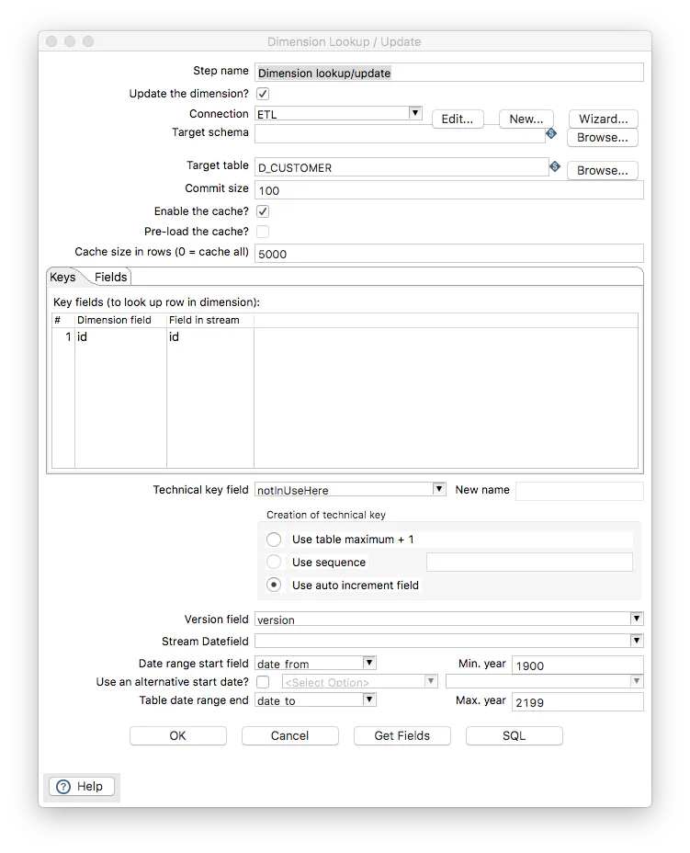Click the Help question mark icon

click(x=63, y=787)
